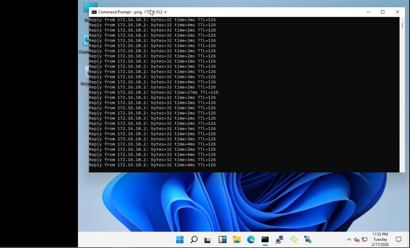Viewport: 410px width, 248px height.
Task: Click the Command Prompt title bar text
Action: pos(132,12)
